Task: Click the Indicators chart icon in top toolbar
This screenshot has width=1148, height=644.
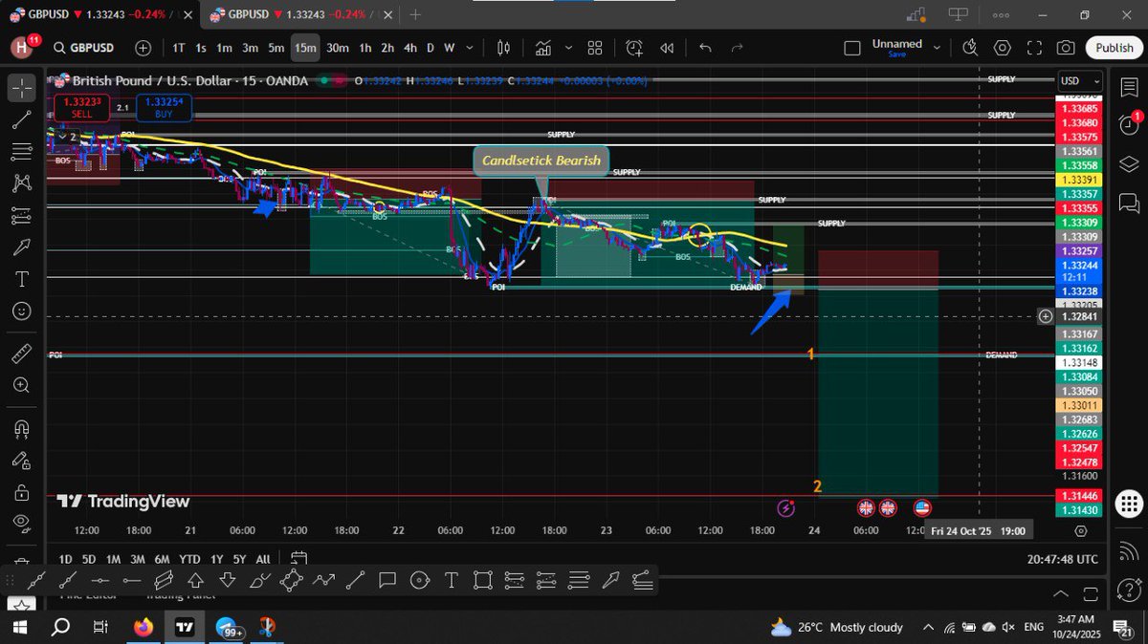Action: pyautogui.click(x=544, y=48)
